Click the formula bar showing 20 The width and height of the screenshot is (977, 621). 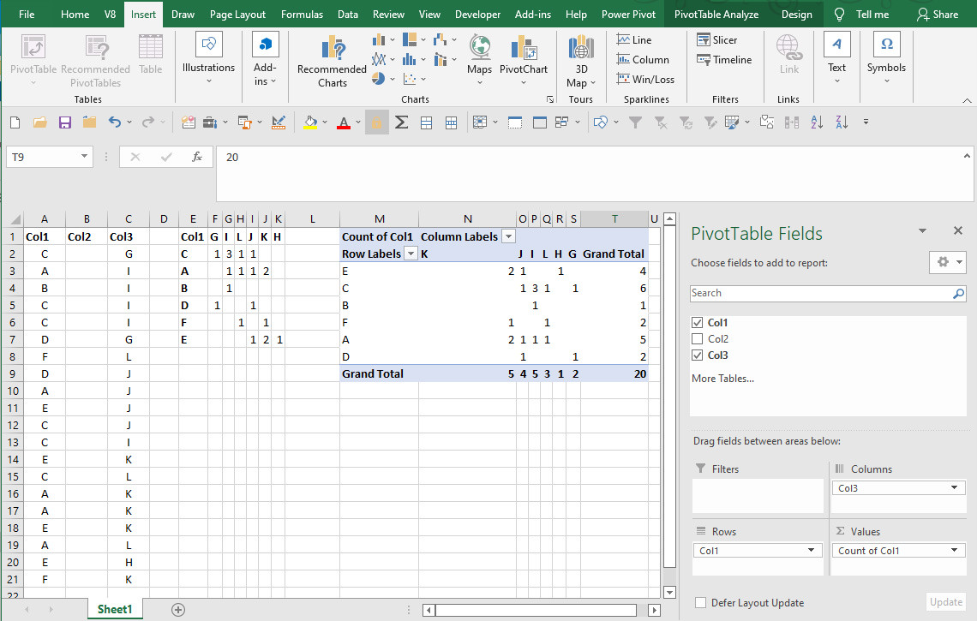coord(595,173)
